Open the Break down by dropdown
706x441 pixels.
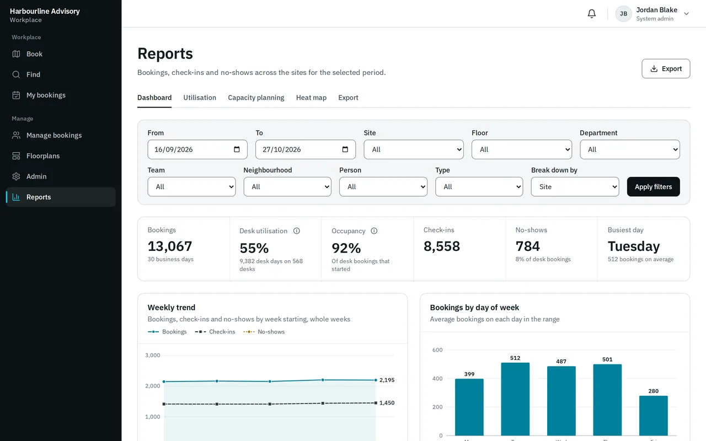point(575,187)
